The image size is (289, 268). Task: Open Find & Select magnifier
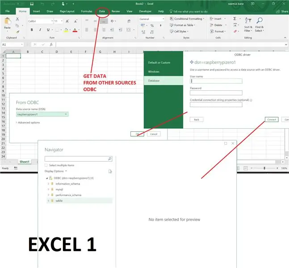(260, 25)
